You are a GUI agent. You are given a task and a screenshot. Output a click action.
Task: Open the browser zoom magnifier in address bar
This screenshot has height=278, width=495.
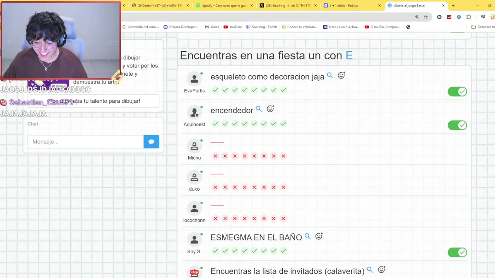point(417,17)
